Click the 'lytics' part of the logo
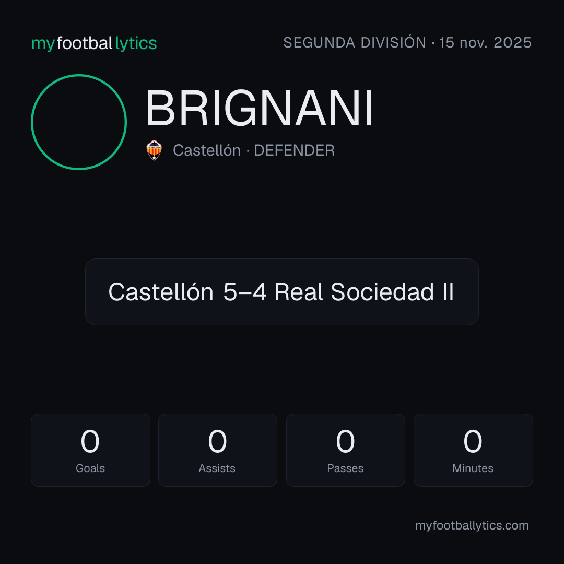Screen dimensions: 564x564 [x=136, y=43]
